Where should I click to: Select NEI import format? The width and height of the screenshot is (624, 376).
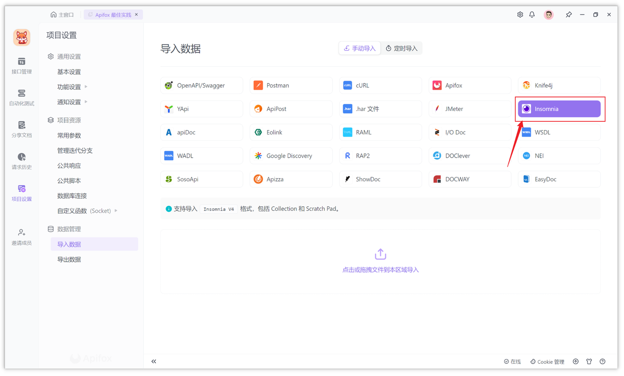tap(559, 155)
